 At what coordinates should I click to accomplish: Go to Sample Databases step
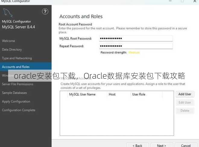[14, 93]
